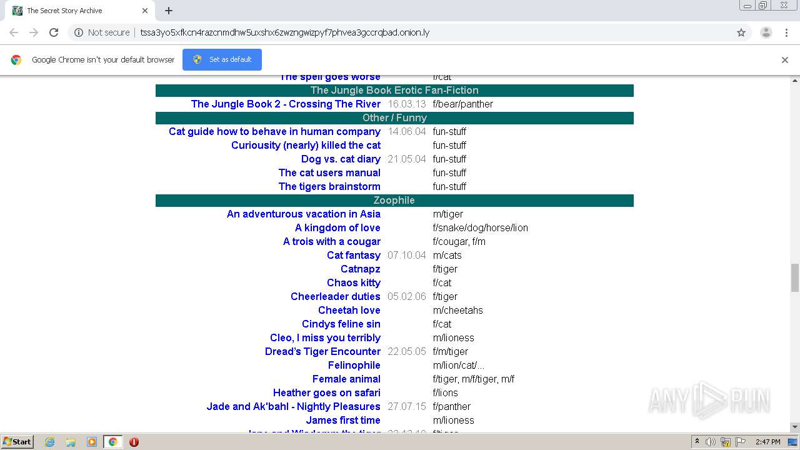800x450 pixels.
Task: Show hidden system tray icons
Action: [x=697, y=441]
